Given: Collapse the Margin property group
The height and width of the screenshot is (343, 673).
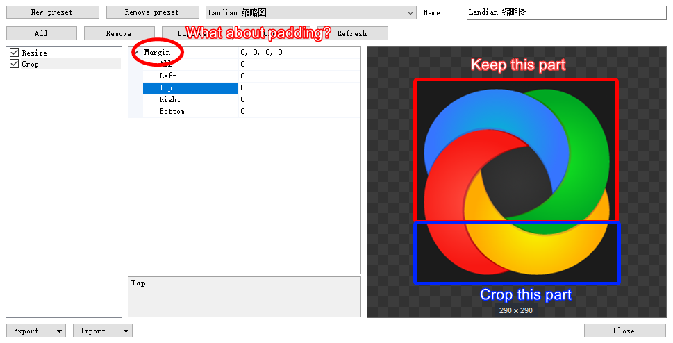Looking at the screenshot, I should [x=137, y=52].
